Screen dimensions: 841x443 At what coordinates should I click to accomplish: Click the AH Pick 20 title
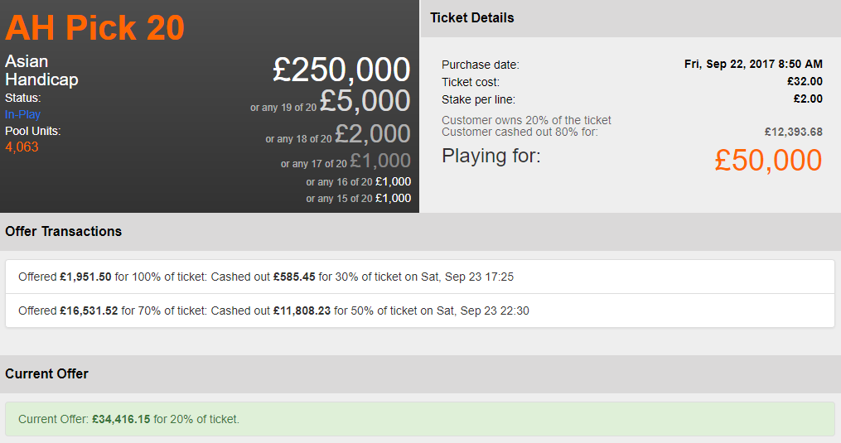pos(94,28)
